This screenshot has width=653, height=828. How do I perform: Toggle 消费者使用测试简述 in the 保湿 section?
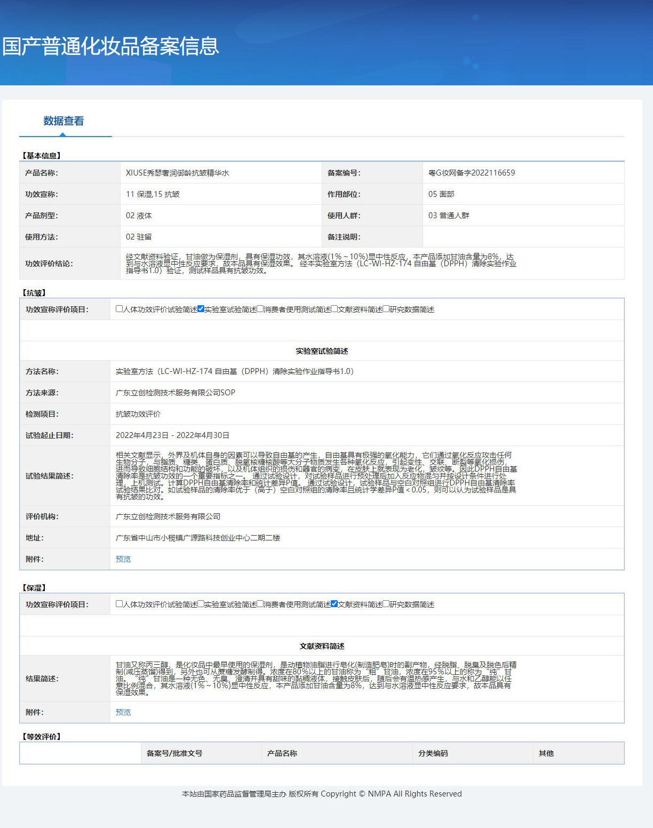click(260, 604)
